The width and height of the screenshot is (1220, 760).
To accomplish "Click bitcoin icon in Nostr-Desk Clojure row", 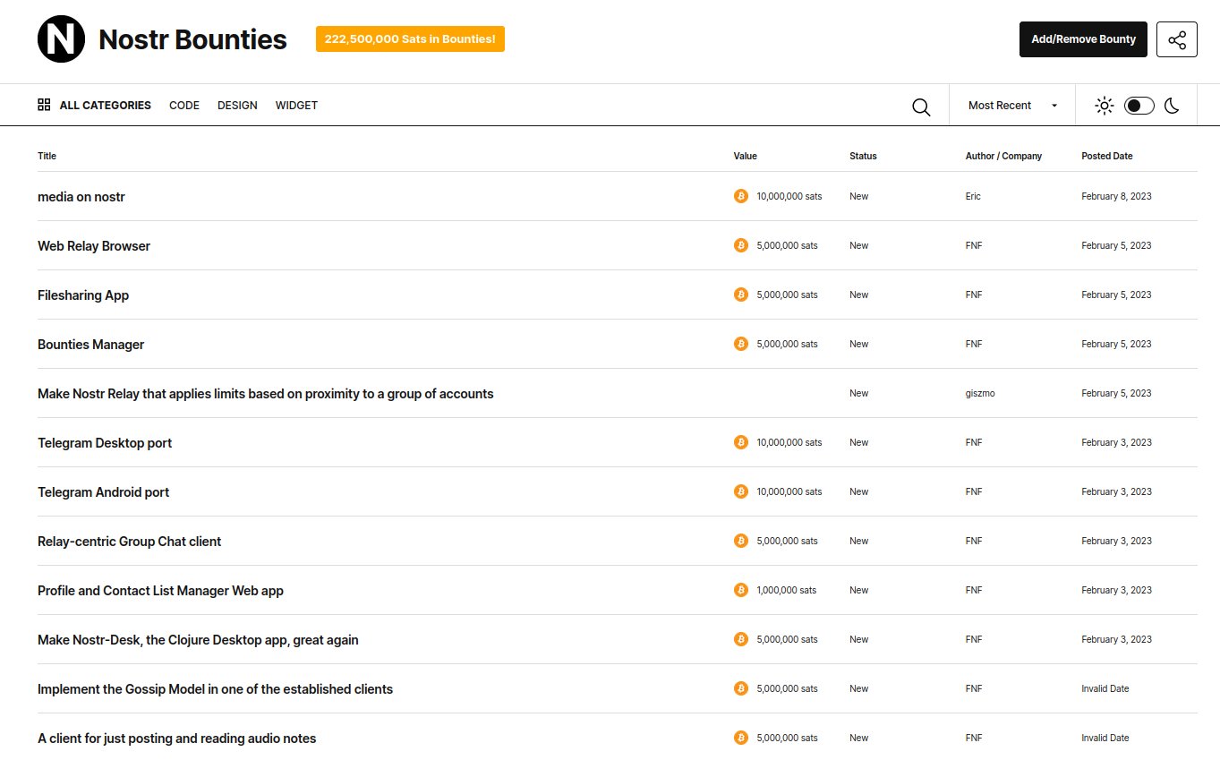I will click(741, 639).
